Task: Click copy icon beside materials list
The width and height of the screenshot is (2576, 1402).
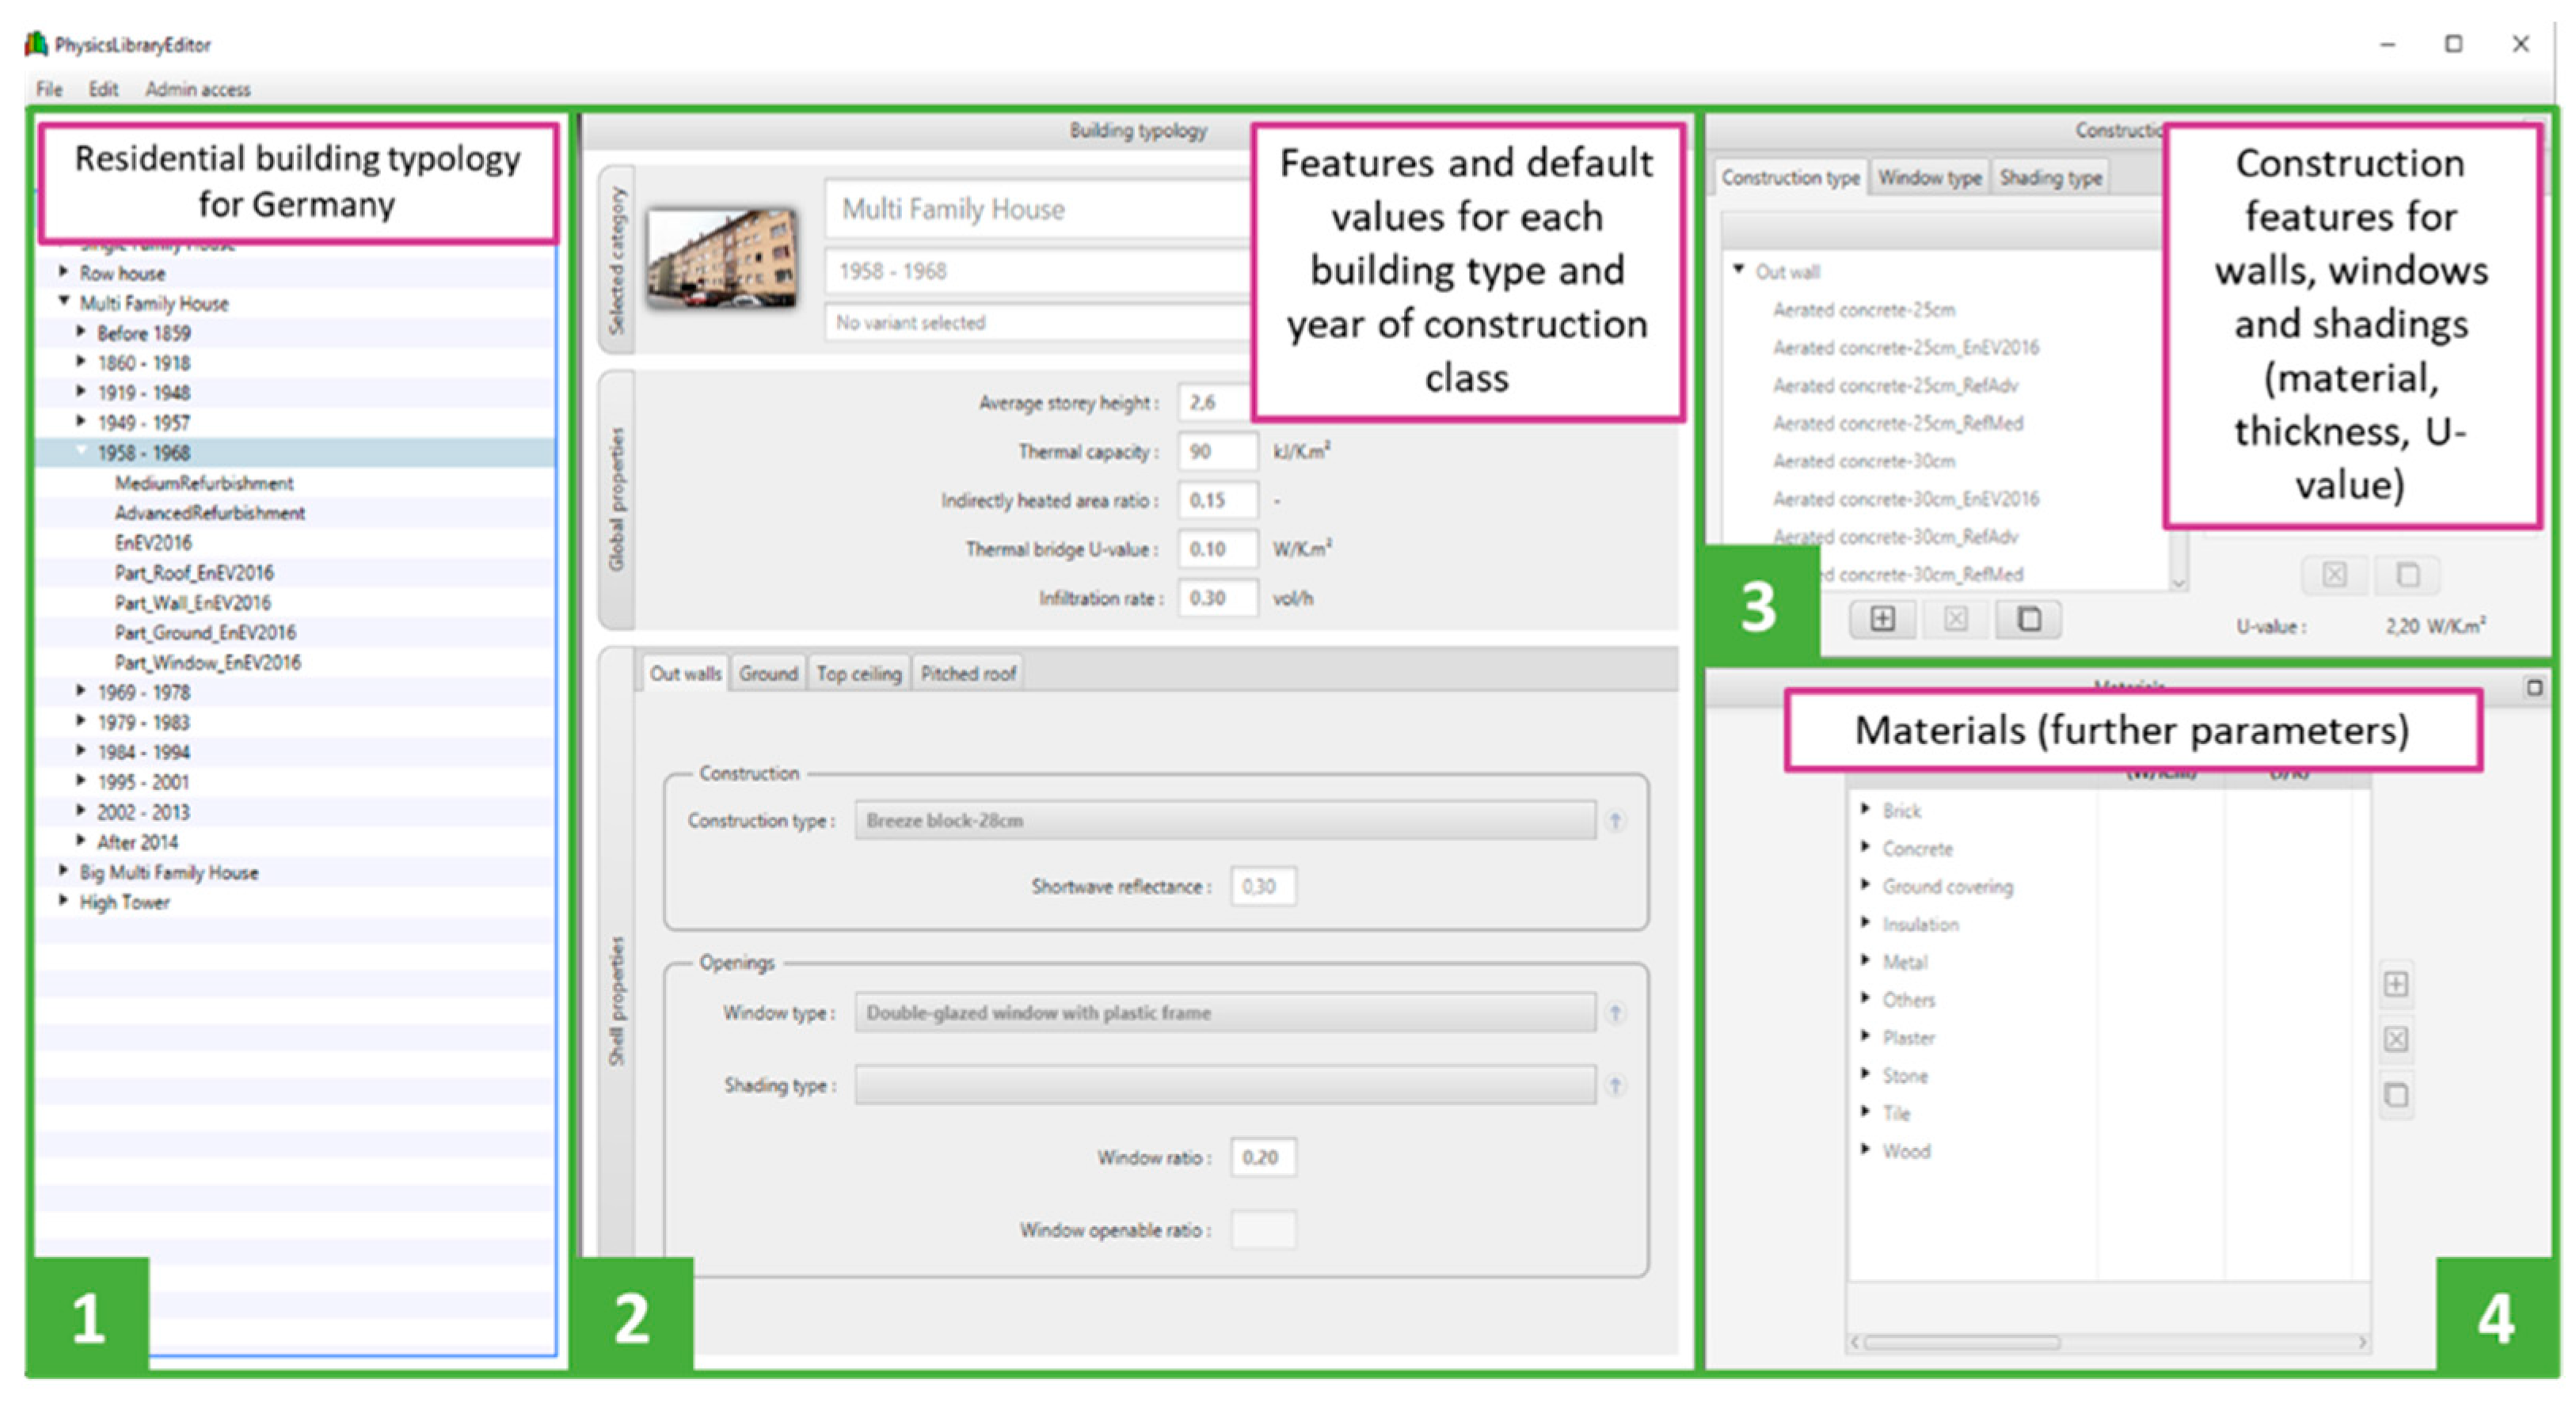Action: pos(2395,1095)
